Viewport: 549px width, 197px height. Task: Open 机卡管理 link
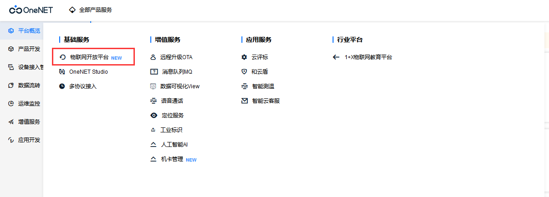[172, 159]
